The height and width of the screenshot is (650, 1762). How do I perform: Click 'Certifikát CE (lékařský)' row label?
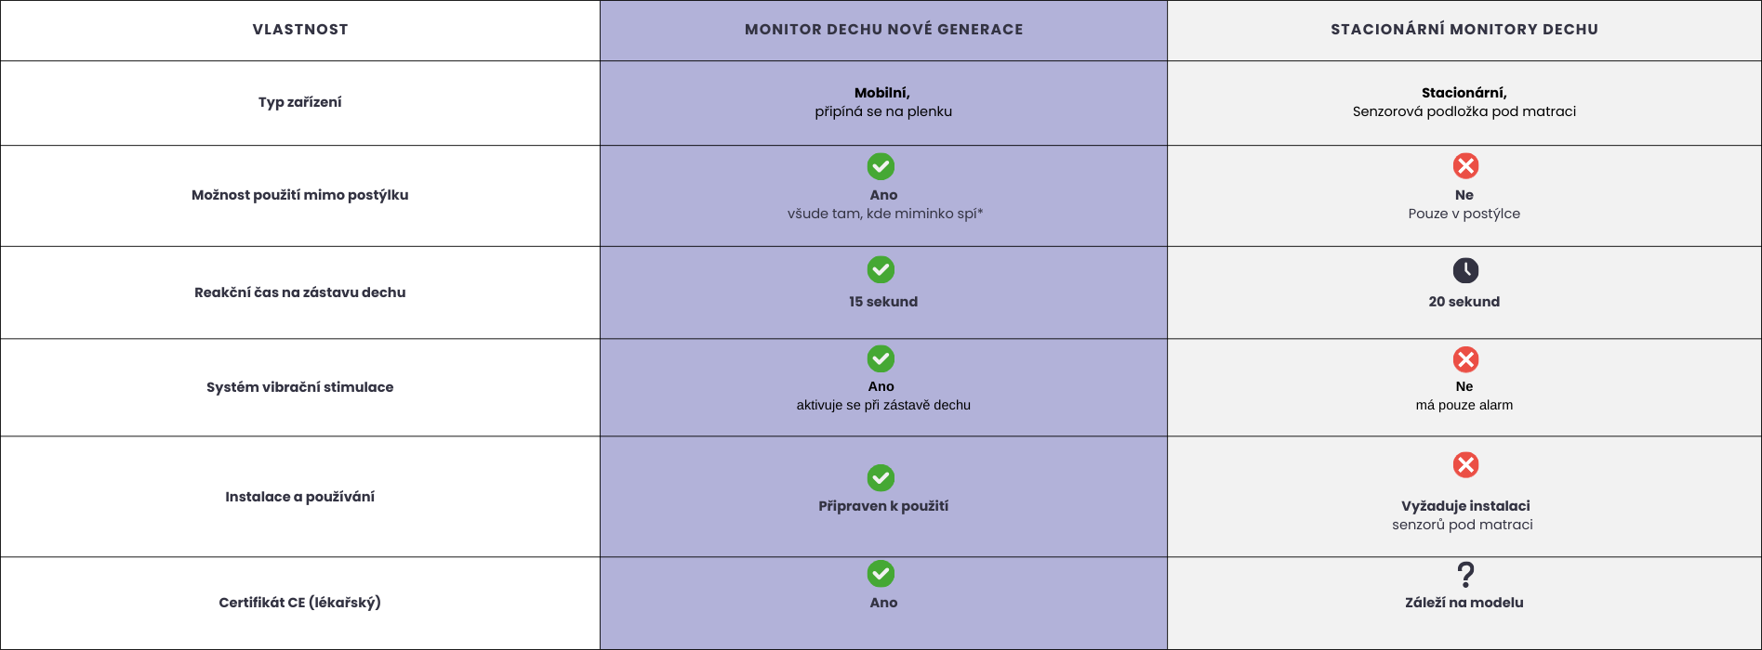click(300, 603)
